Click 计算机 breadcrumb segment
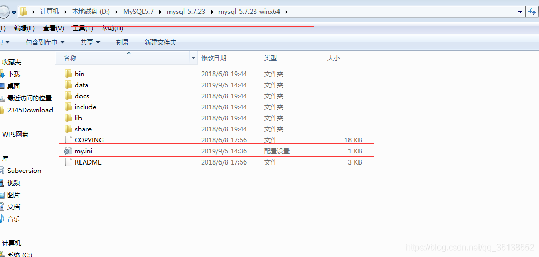The width and height of the screenshot is (539, 257). point(49,12)
